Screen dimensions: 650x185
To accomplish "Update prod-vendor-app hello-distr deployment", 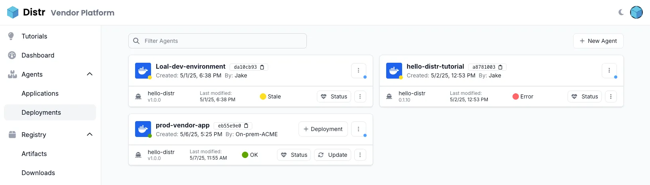I will 333,155.
